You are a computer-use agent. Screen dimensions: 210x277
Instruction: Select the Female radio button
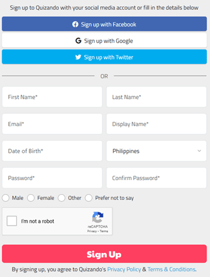point(31,198)
